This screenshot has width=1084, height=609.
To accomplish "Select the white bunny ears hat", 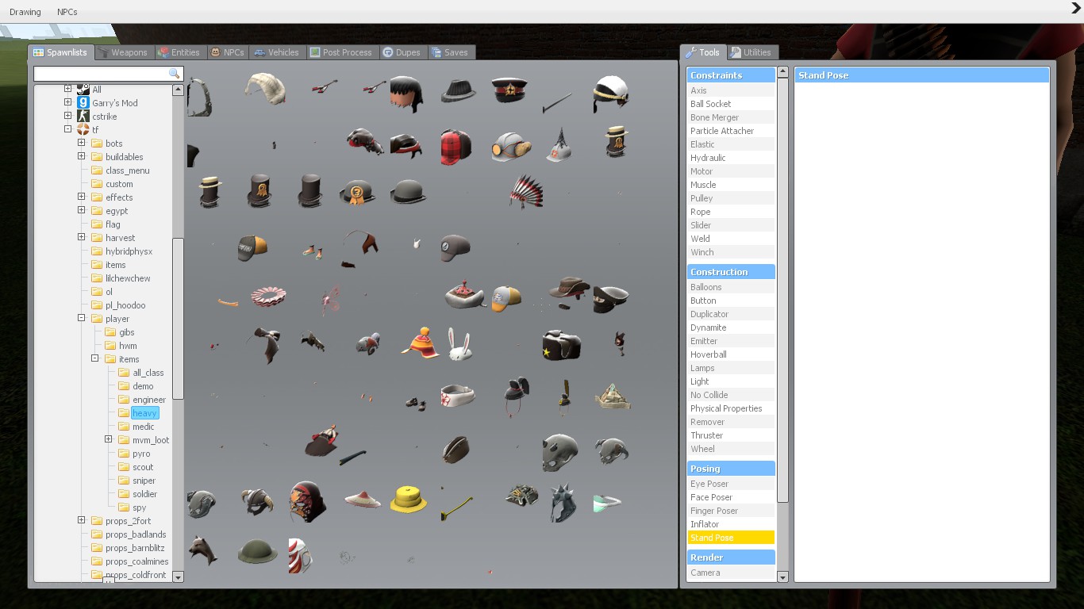I will coord(459,344).
